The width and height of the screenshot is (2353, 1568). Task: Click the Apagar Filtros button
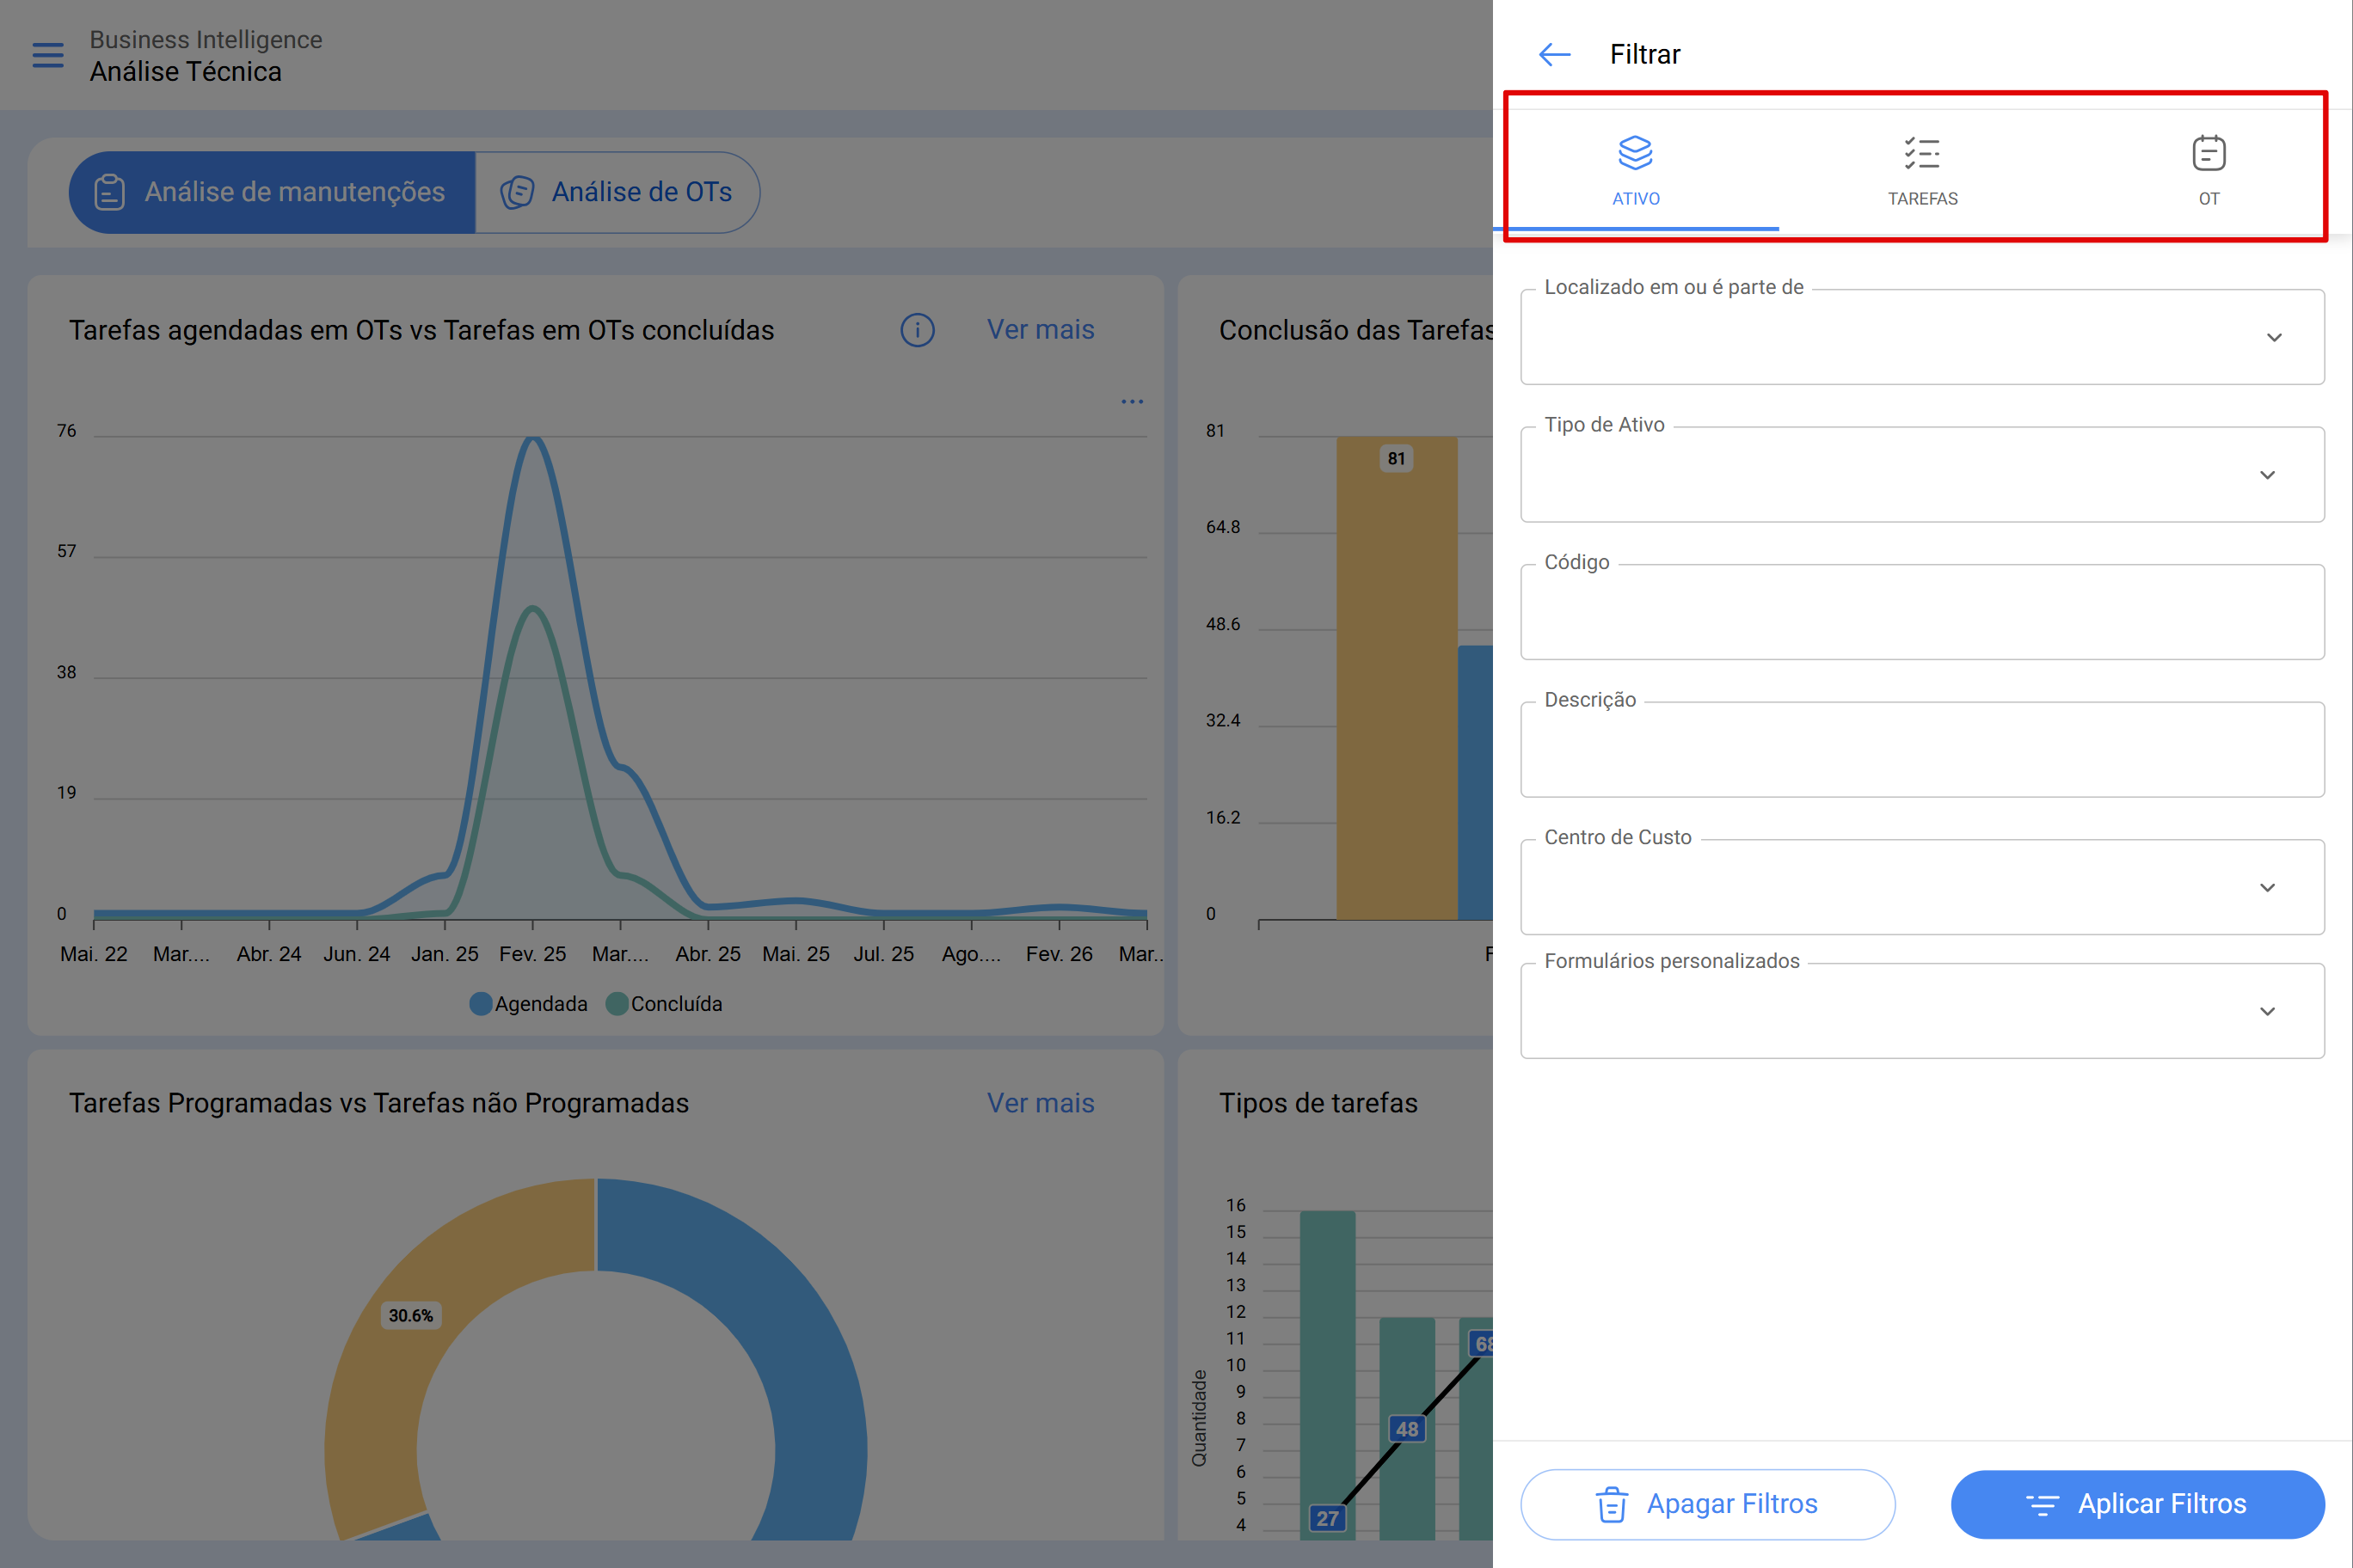[1708, 1504]
